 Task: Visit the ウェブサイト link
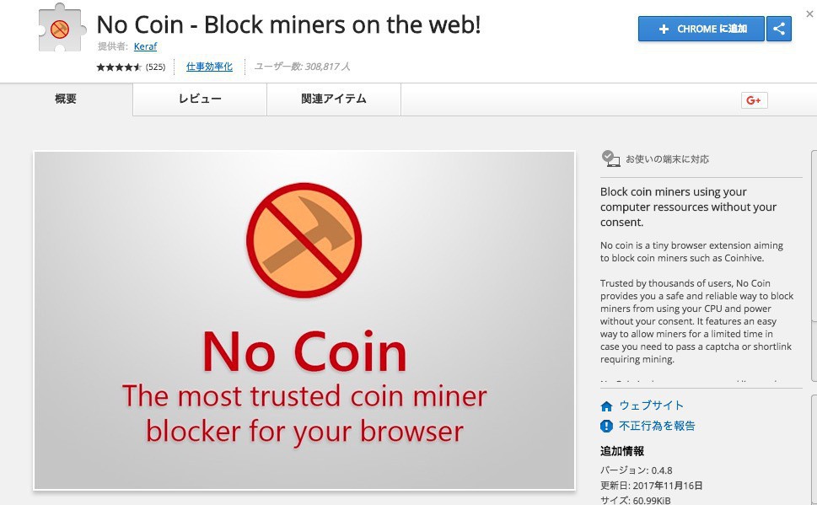tap(651, 406)
